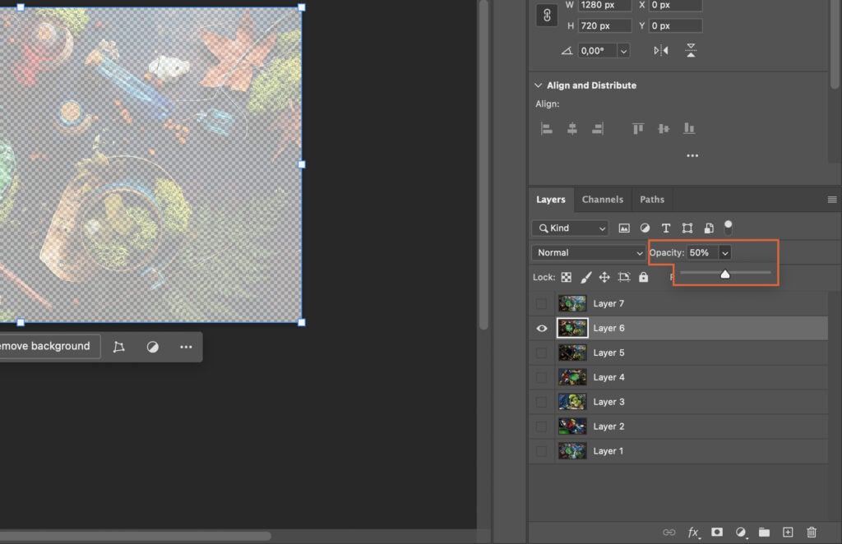
Task: Open the Layer Styles fx icon
Action: coord(693,532)
